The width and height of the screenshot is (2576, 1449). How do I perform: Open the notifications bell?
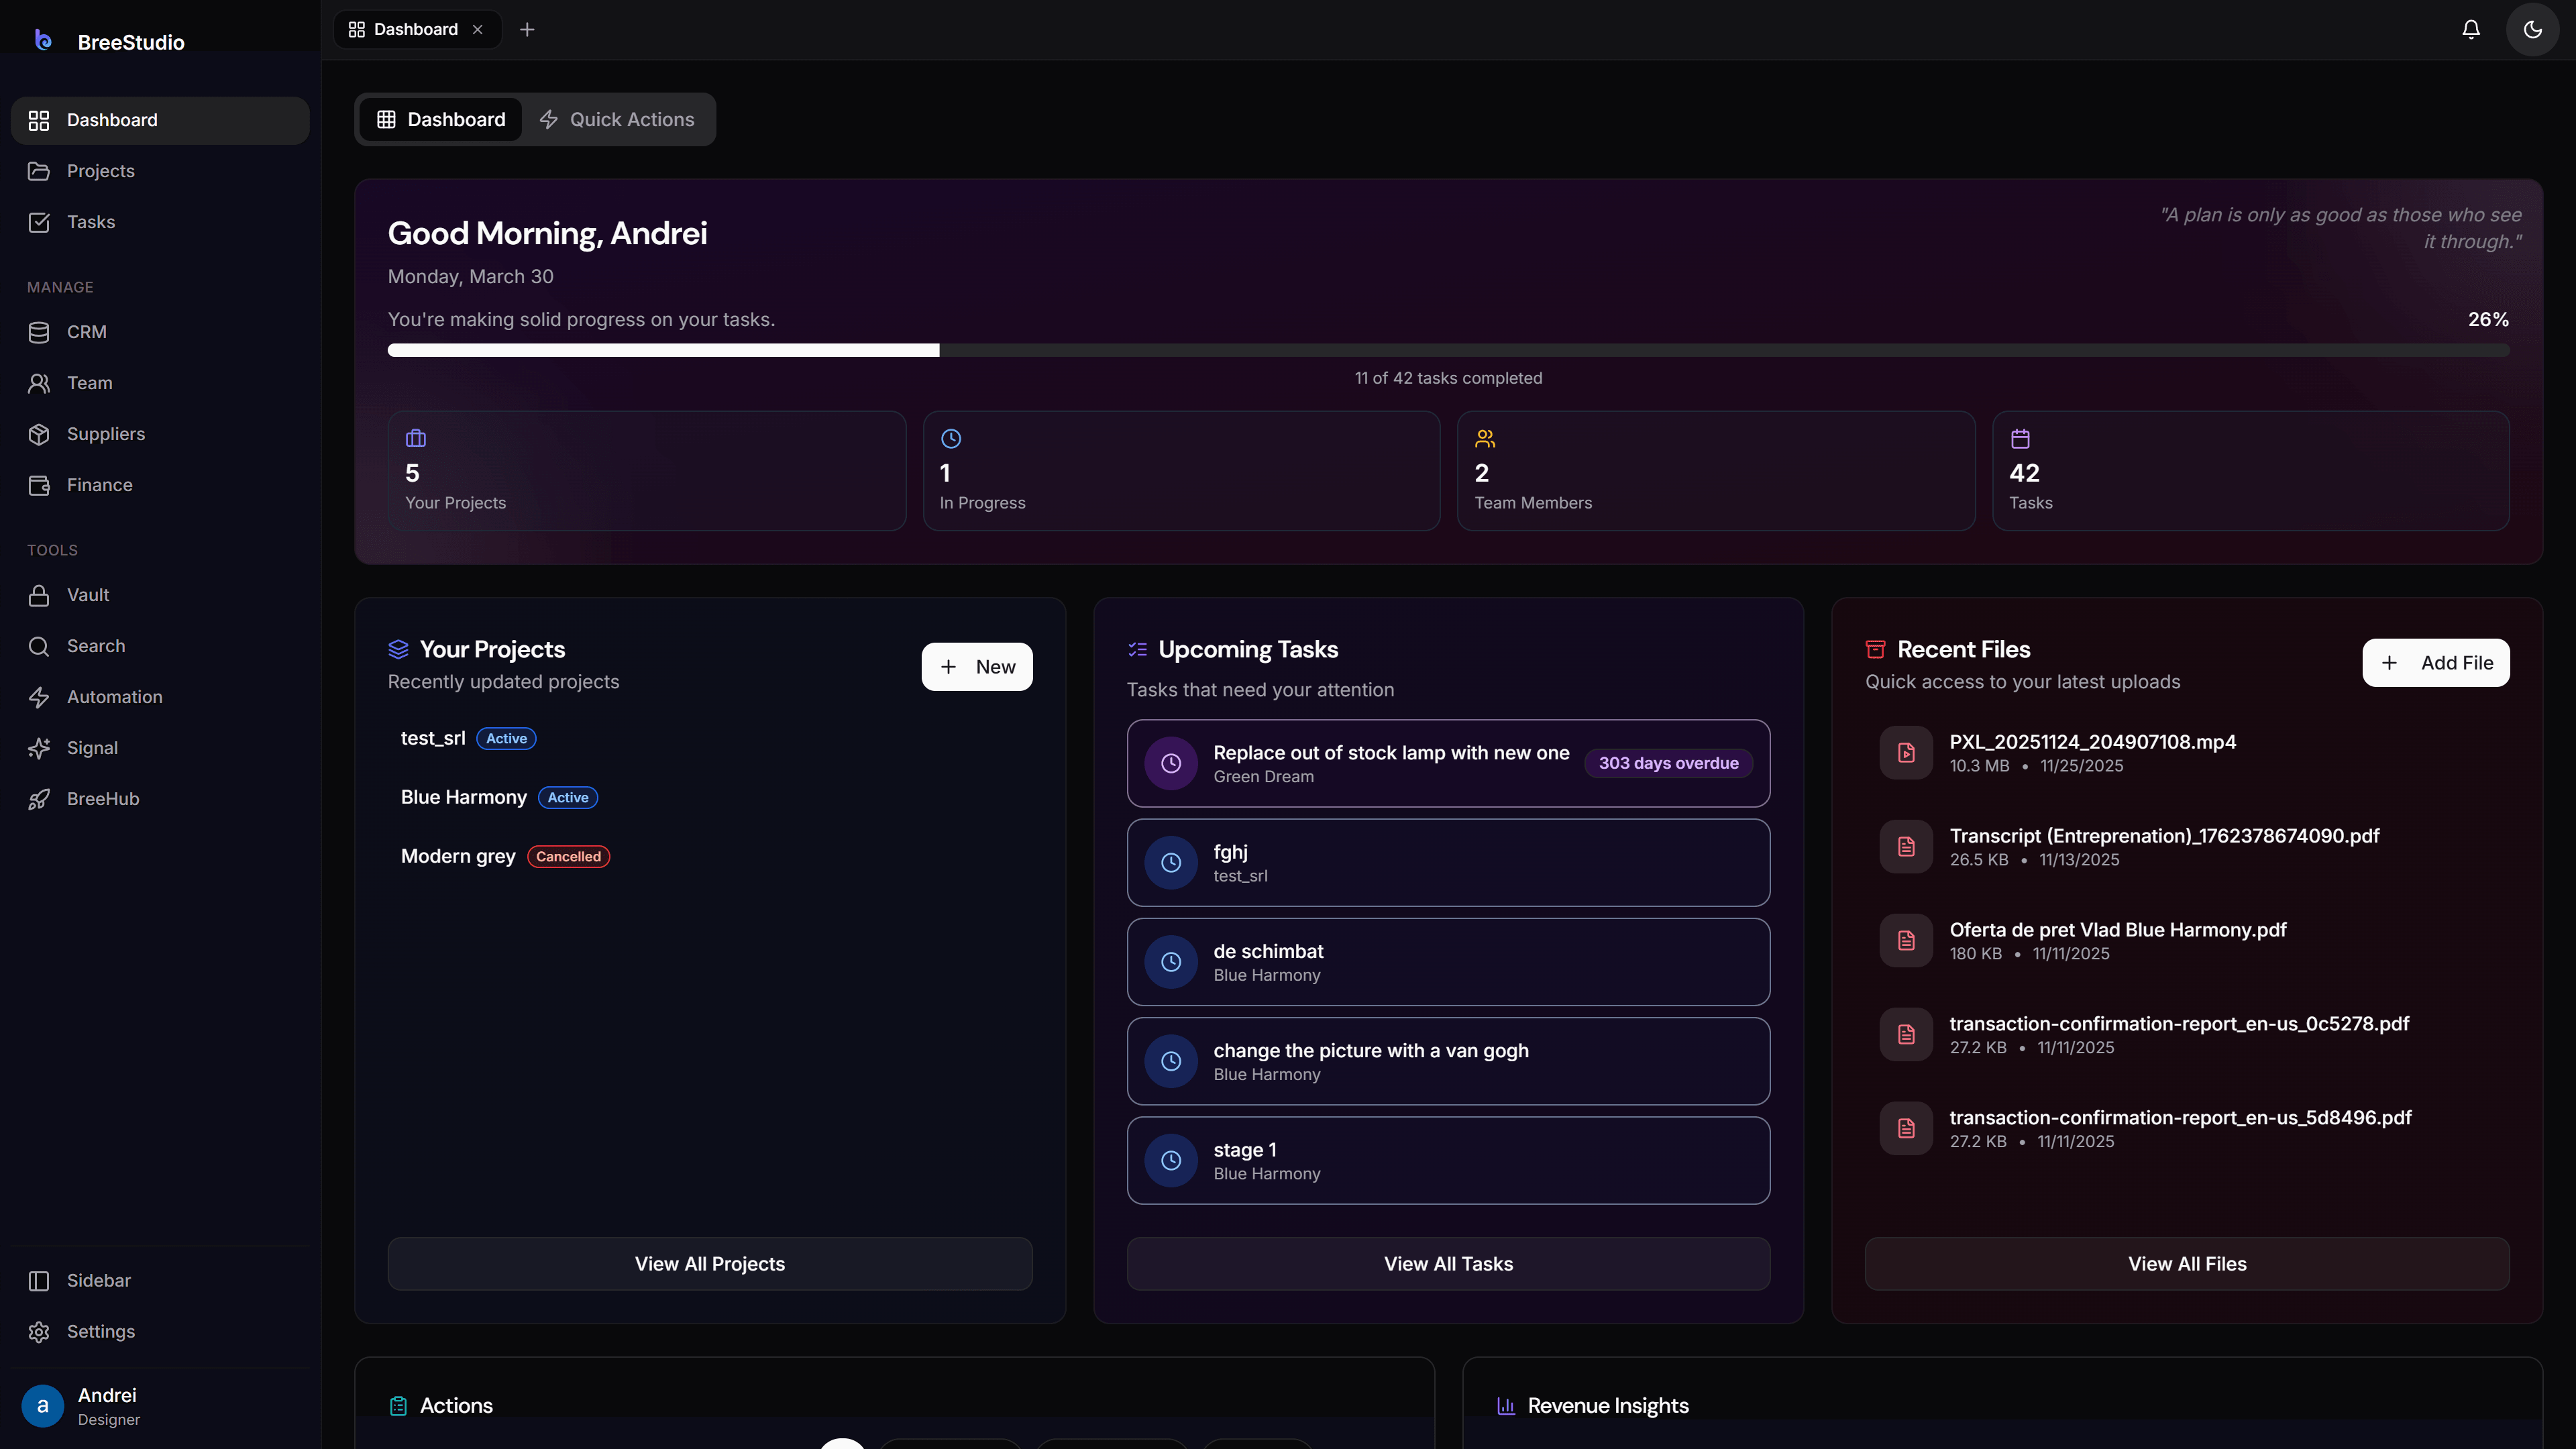click(x=2471, y=29)
